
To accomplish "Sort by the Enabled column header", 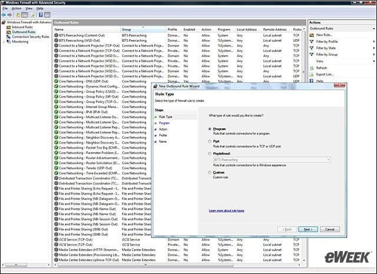I will pos(189,29).
